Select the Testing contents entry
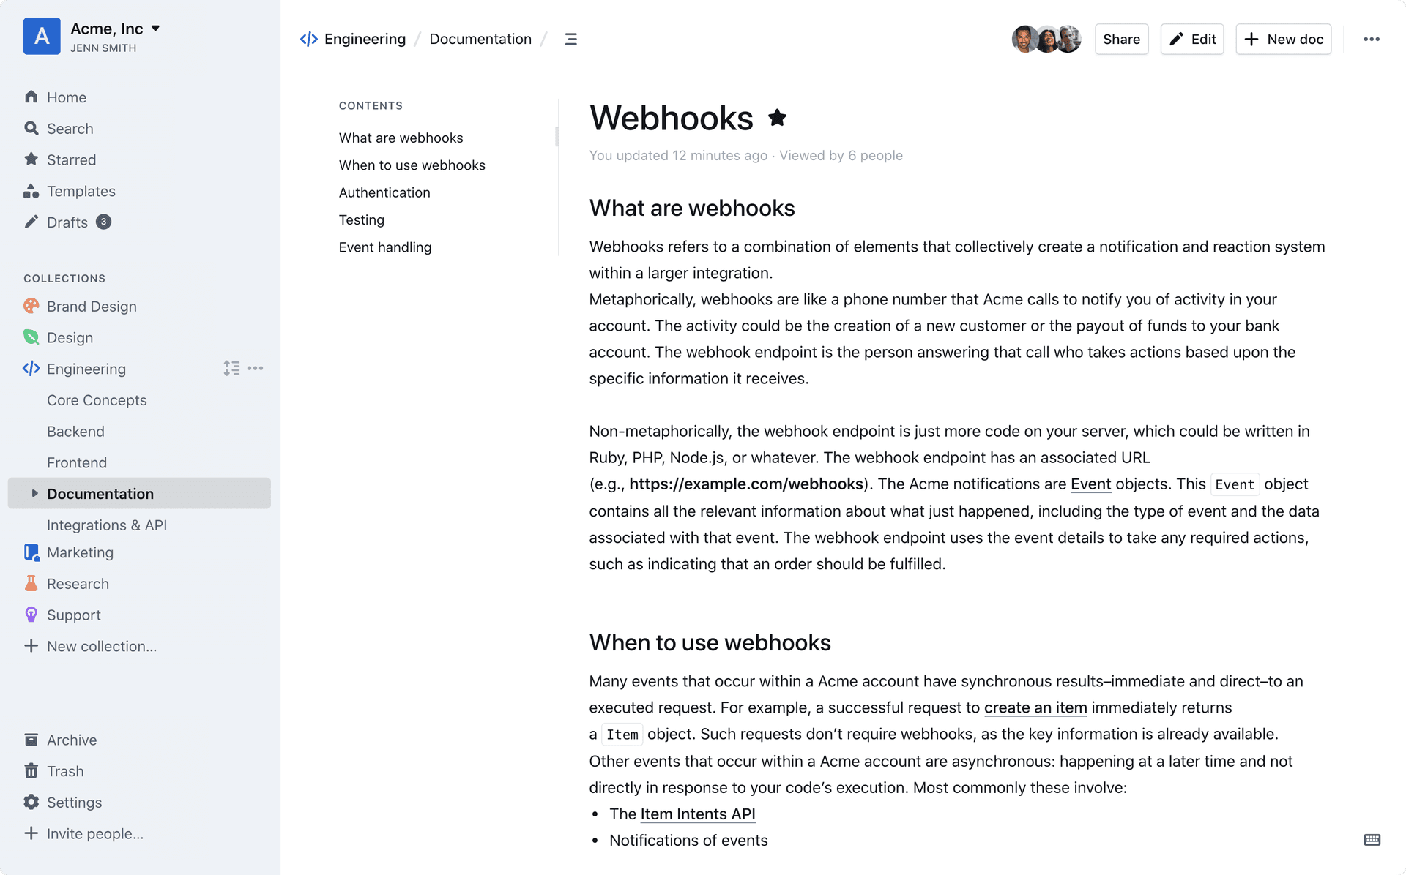The height and width of the screenshot is (875, 1406). (x=362, y=219)
